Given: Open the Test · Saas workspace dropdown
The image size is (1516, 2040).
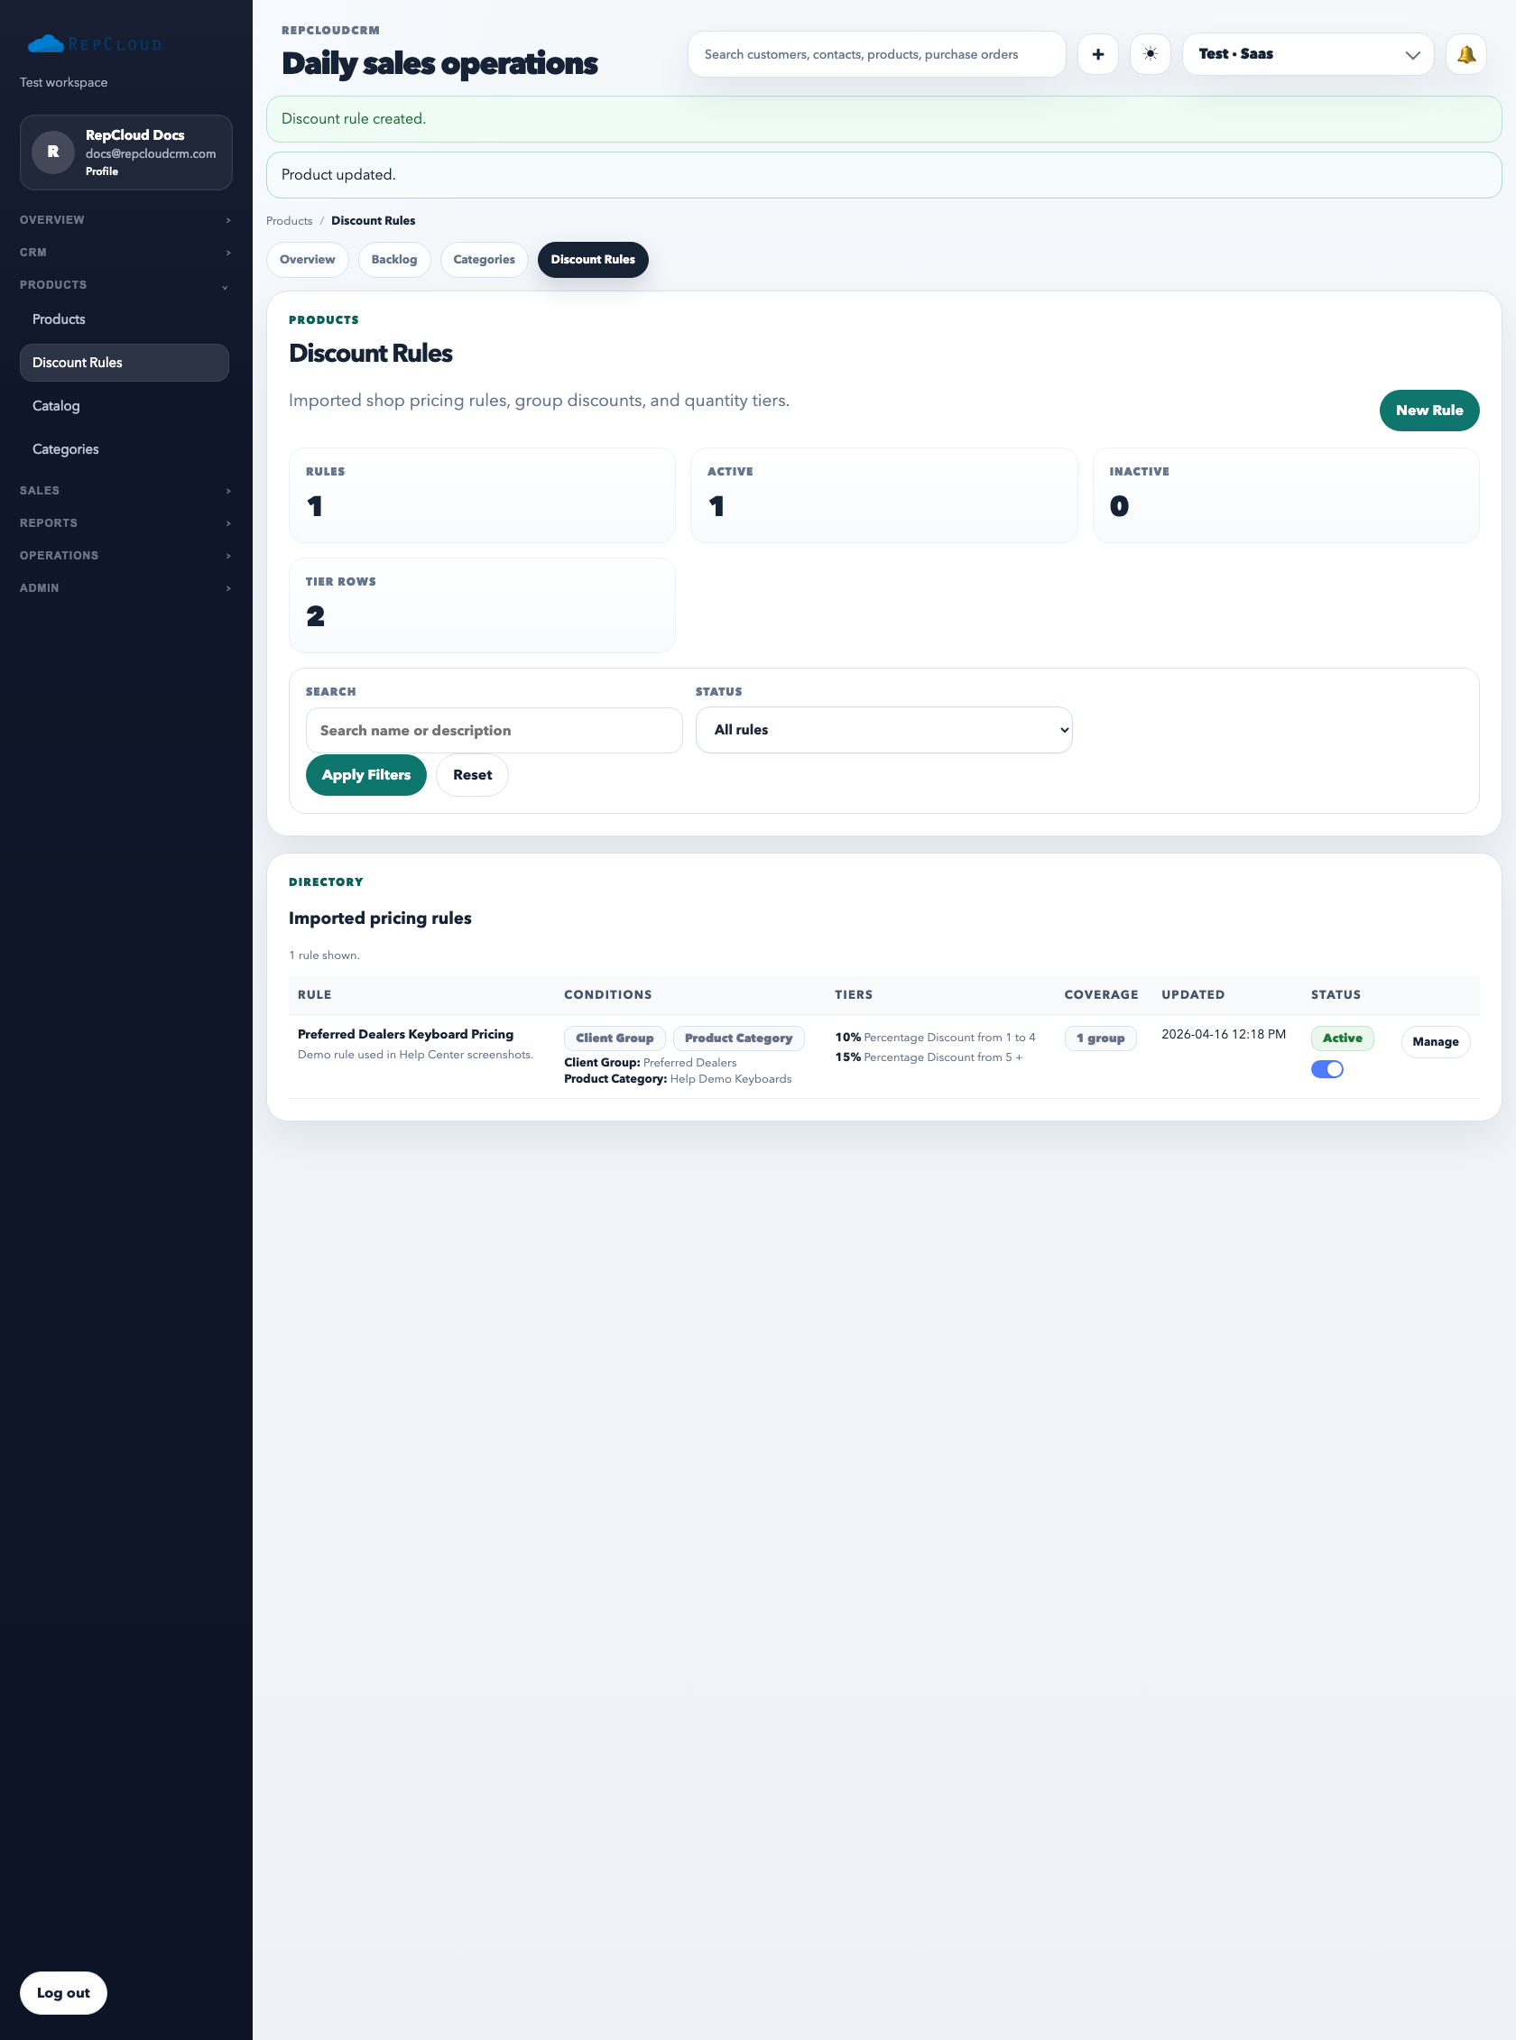Looking at the screenshot, I should click(1307, 54).
